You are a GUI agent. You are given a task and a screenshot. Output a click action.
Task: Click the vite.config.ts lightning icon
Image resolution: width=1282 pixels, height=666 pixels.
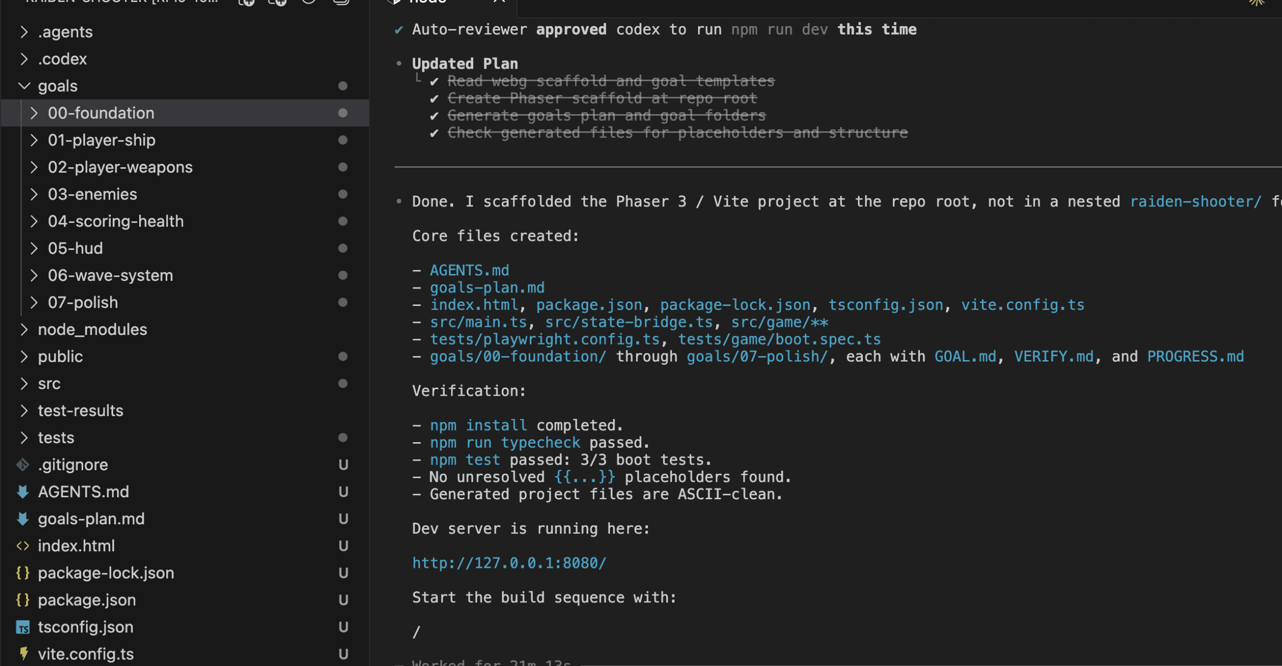point(24,654)
